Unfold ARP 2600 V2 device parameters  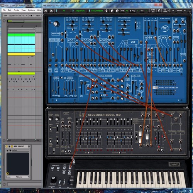[9, 146]
